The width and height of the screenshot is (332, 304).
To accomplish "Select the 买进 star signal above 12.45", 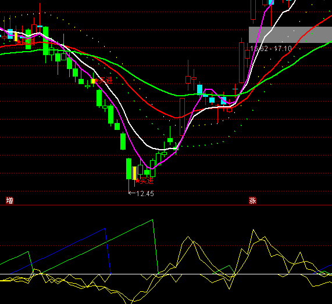I will click(144, 181).
